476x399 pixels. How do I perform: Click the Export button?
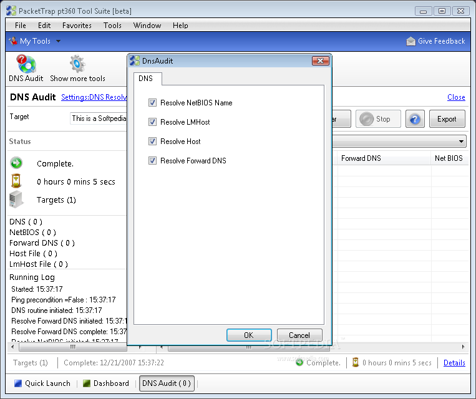click(x=447, y=119)
